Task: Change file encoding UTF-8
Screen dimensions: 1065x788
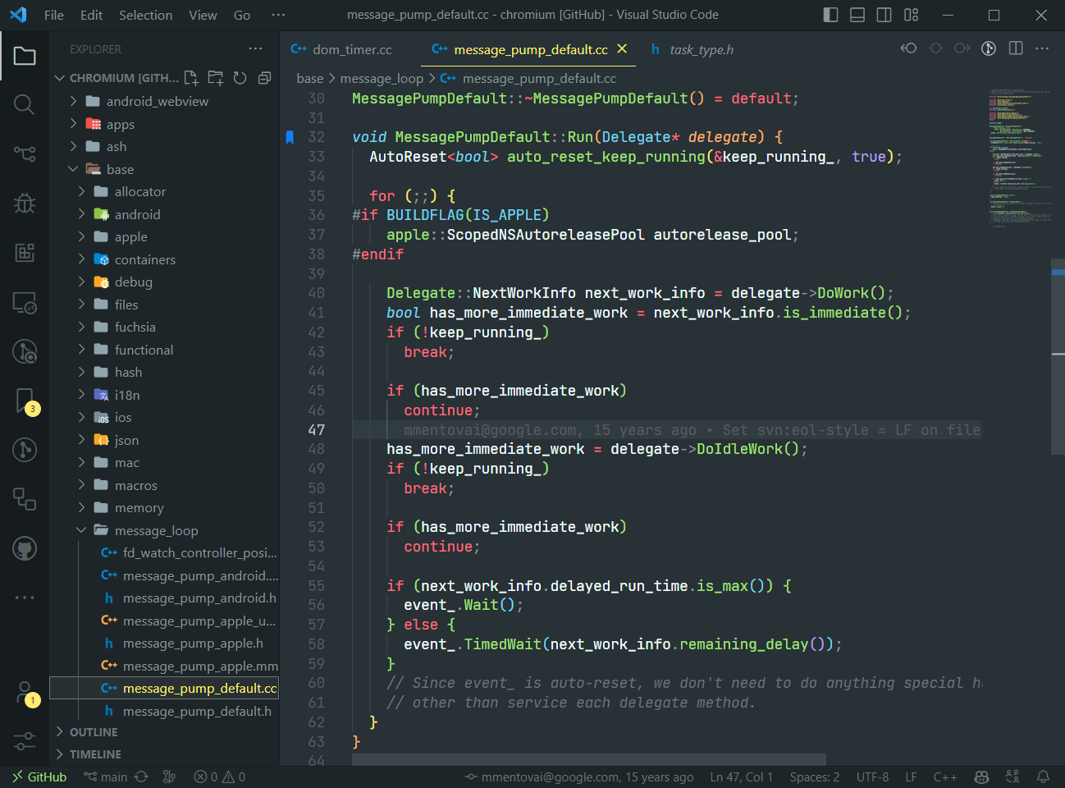Action: (x=872, y=777)
